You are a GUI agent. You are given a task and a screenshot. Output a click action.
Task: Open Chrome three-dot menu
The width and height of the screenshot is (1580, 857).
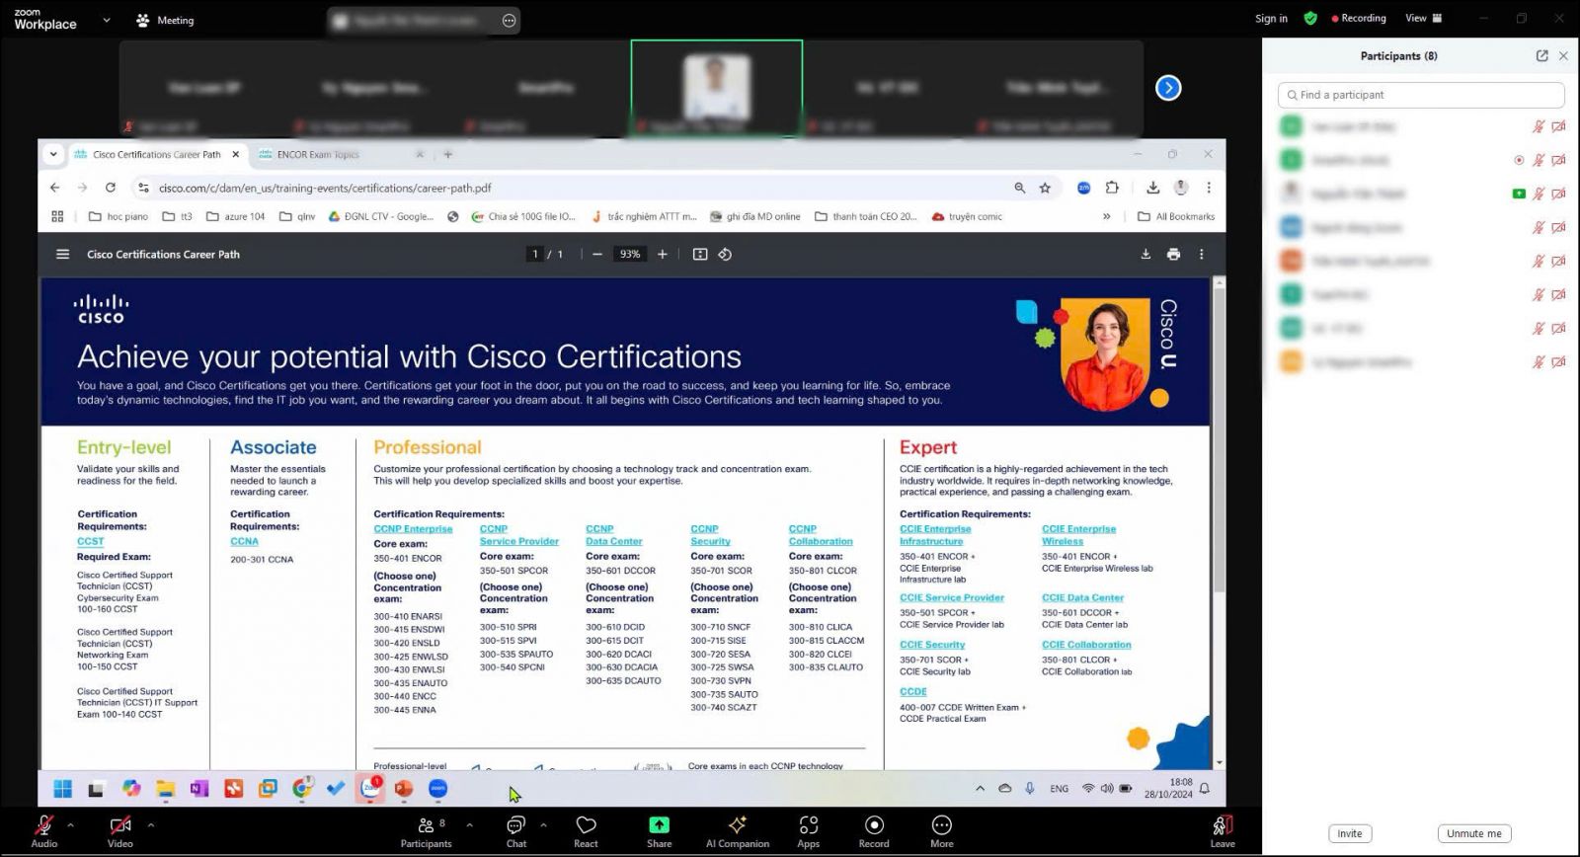click(1208, 188)
